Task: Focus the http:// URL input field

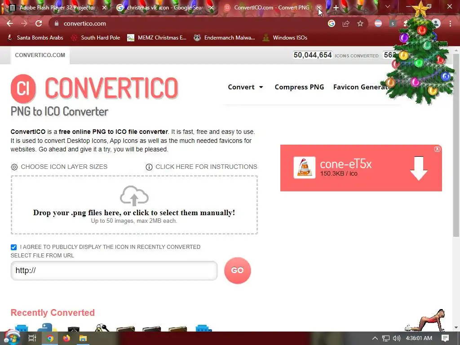Action: point(114,270)
